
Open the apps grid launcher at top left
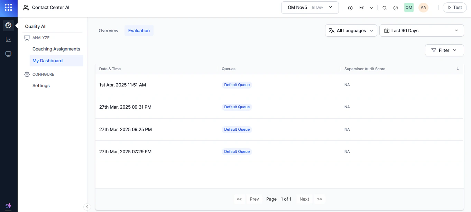point(8,8)
